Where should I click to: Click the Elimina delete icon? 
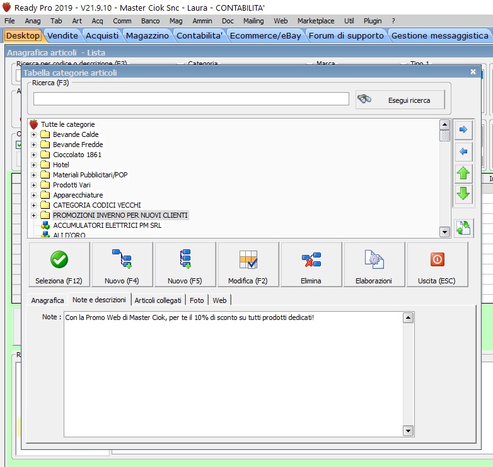pyautogui.click(x=311, y=259)
